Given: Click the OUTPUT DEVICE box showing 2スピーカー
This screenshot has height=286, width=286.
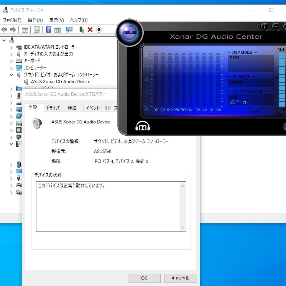Looking at the screenshot, I should click(x=251, y=100).
